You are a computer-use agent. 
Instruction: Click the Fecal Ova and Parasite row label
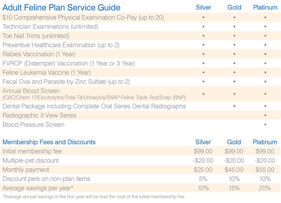coord(66,82)
